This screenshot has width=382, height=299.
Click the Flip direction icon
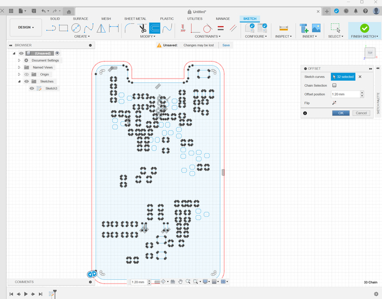click(334, 103)
